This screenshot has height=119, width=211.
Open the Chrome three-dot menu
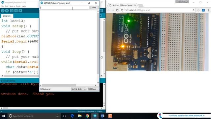[208, 10]
